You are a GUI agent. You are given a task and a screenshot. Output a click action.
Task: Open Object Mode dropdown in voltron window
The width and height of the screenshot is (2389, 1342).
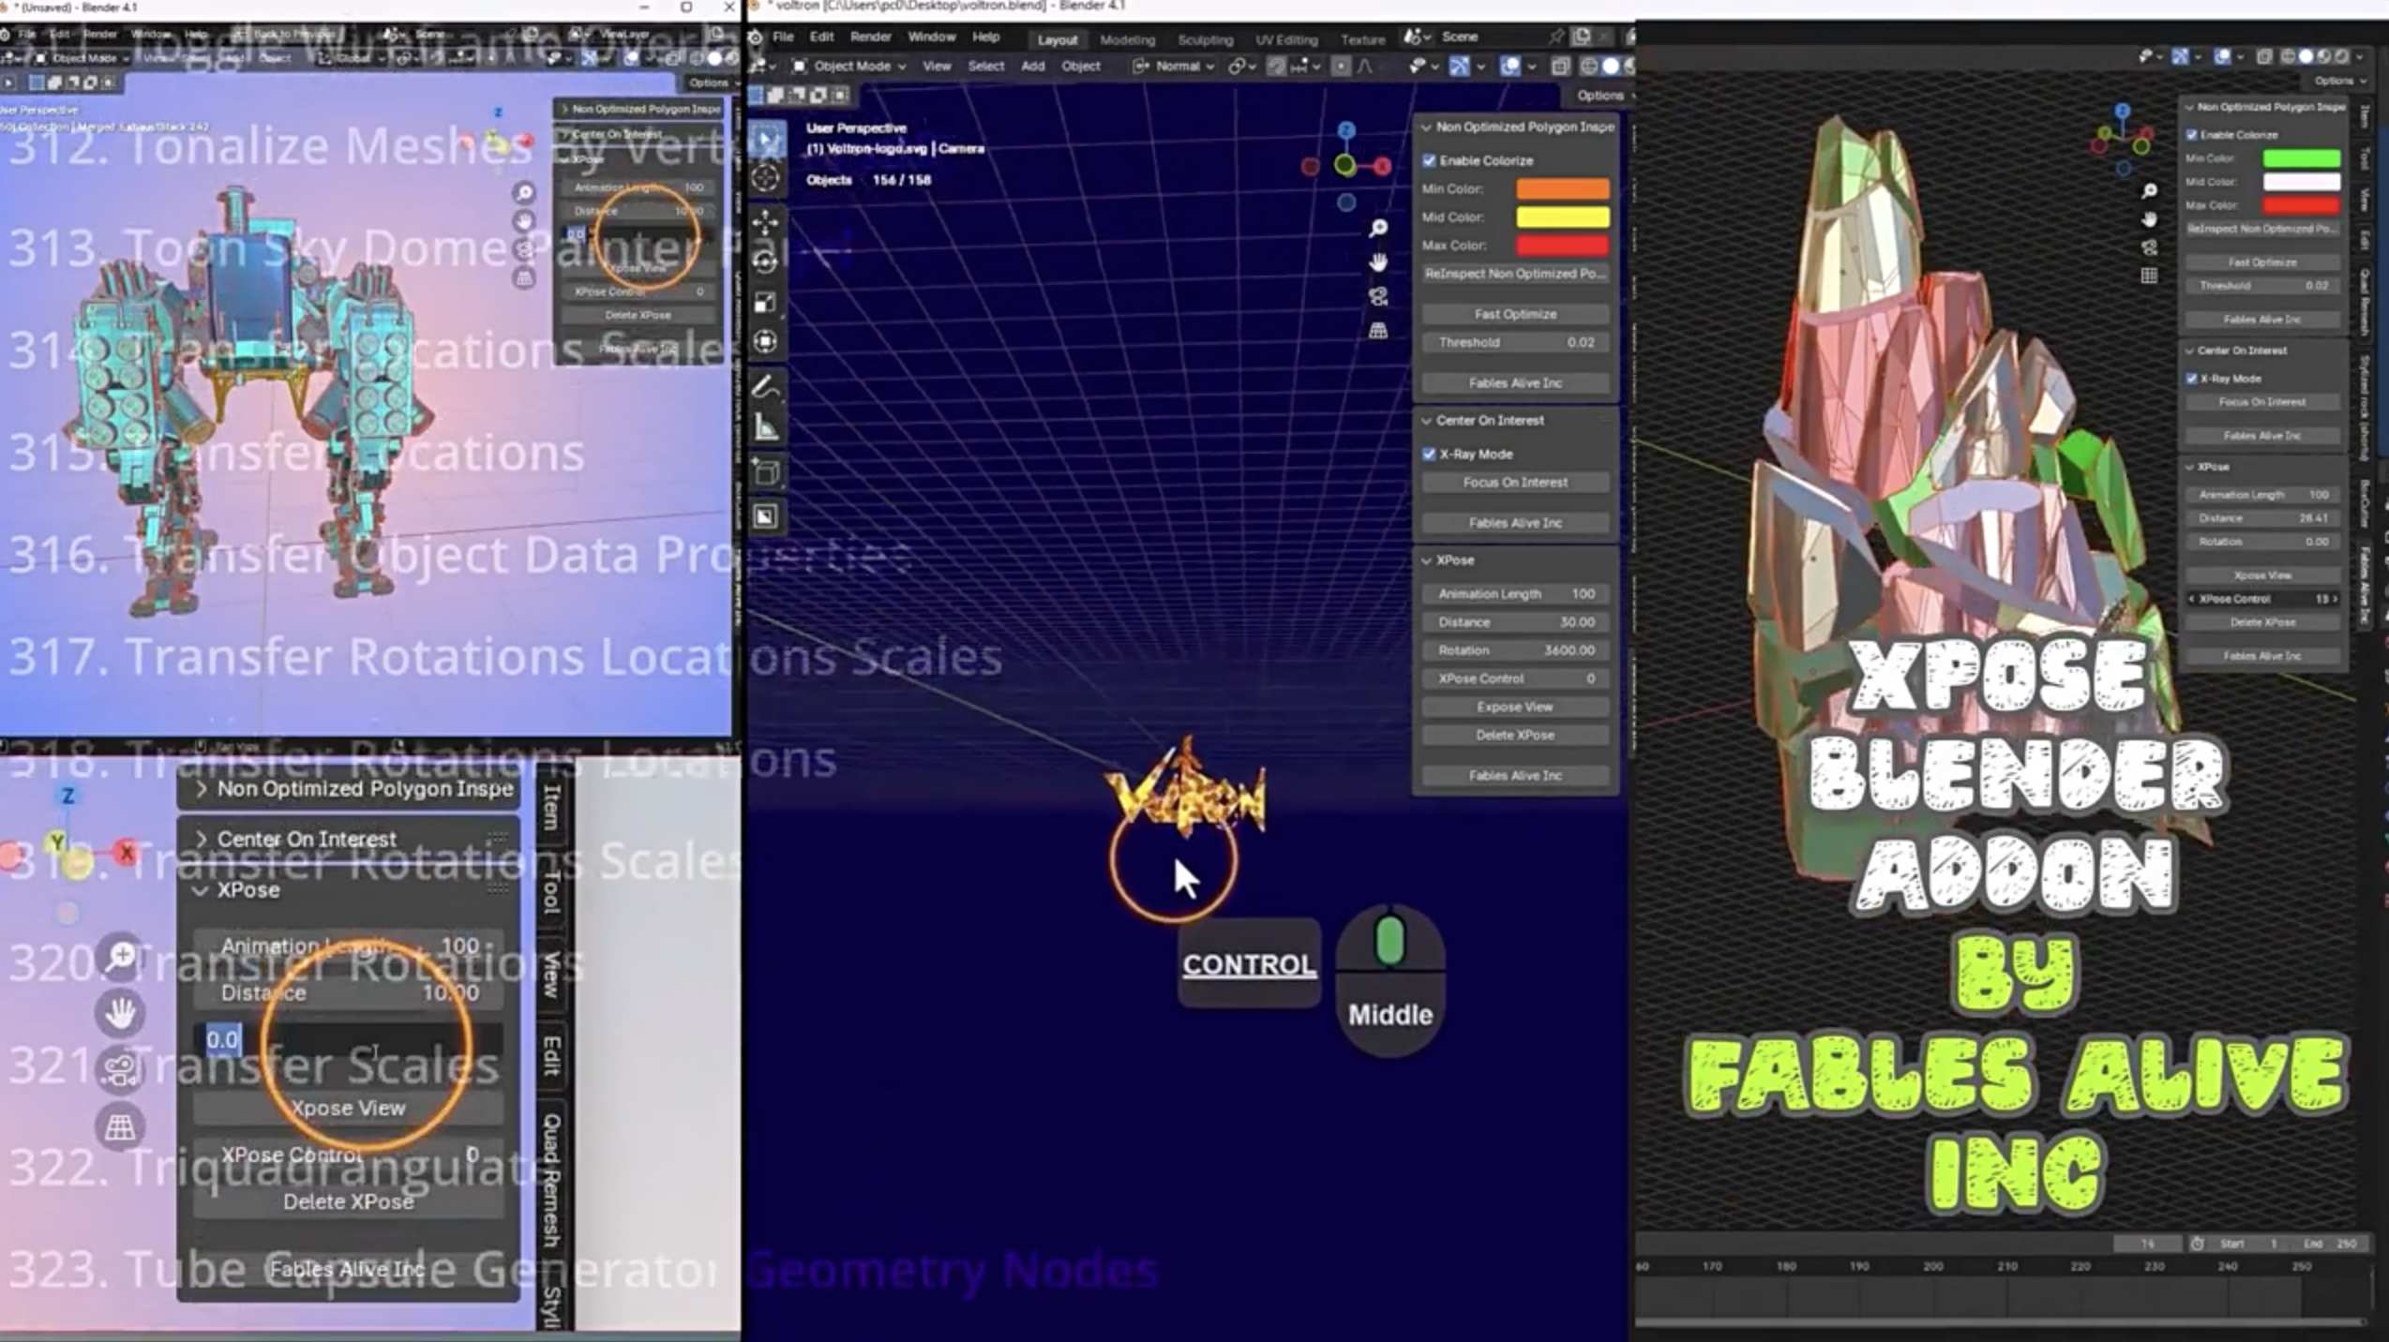[849, 67]
